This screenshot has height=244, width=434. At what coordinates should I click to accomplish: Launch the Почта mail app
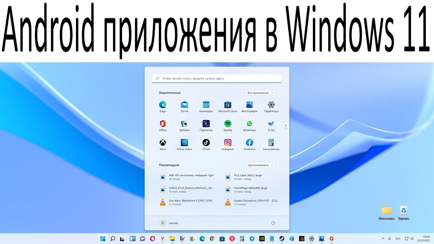pos(184,106)
